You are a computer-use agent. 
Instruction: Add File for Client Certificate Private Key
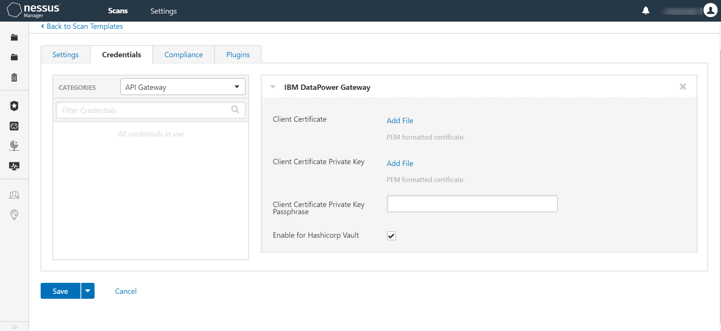[400, 163]
